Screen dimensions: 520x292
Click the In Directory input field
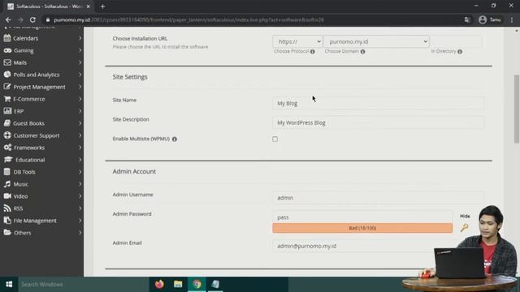click(456, 41)
